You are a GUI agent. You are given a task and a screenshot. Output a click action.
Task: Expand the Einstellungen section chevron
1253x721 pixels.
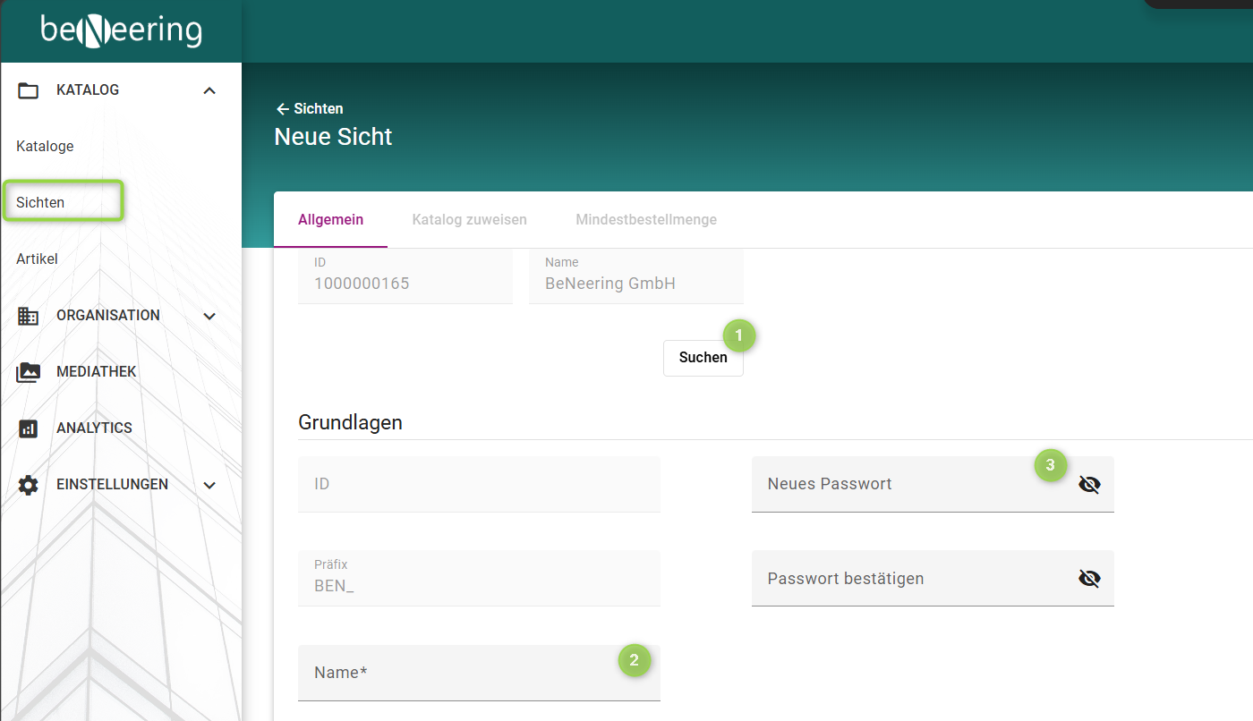coord(209,485)
